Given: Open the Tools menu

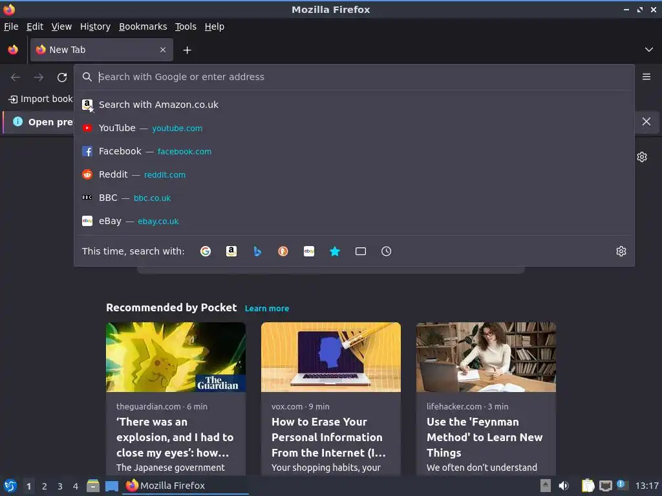Looking at the screenshot, I should tap(186, 26).
